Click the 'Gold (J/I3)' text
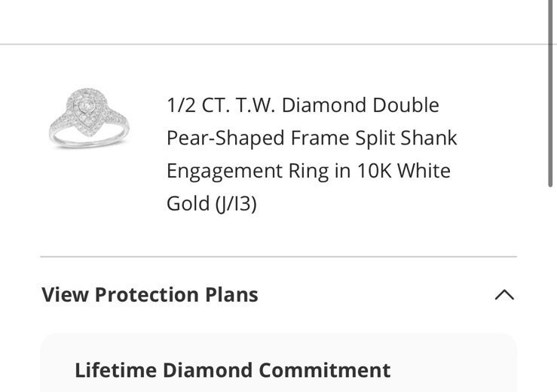The width and height of the screenshot is (557, 392). [x=212, y=204]
